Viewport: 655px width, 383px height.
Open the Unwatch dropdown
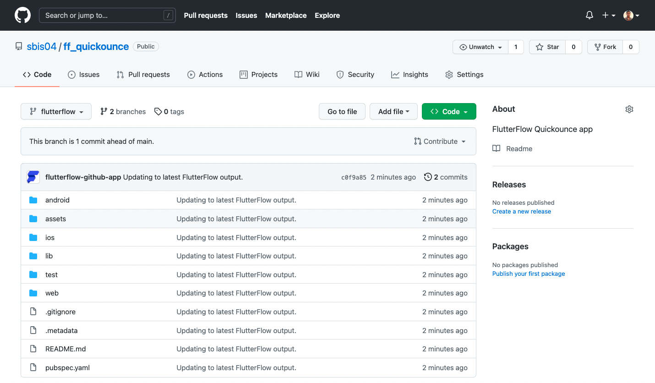click(480, 47)
